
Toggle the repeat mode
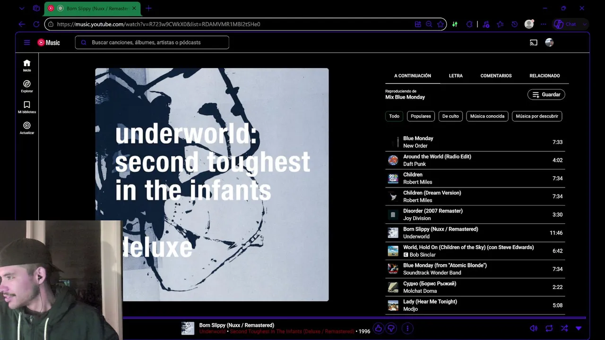(549, 328)
